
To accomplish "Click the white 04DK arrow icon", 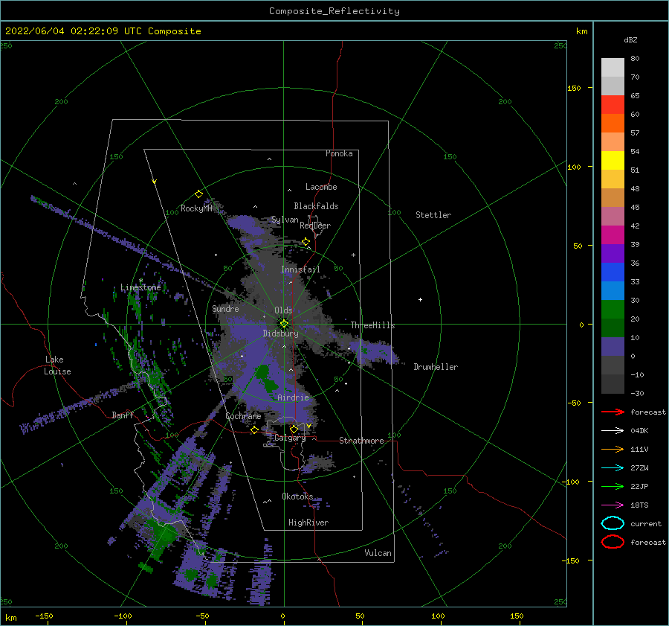I will point(613,431).
